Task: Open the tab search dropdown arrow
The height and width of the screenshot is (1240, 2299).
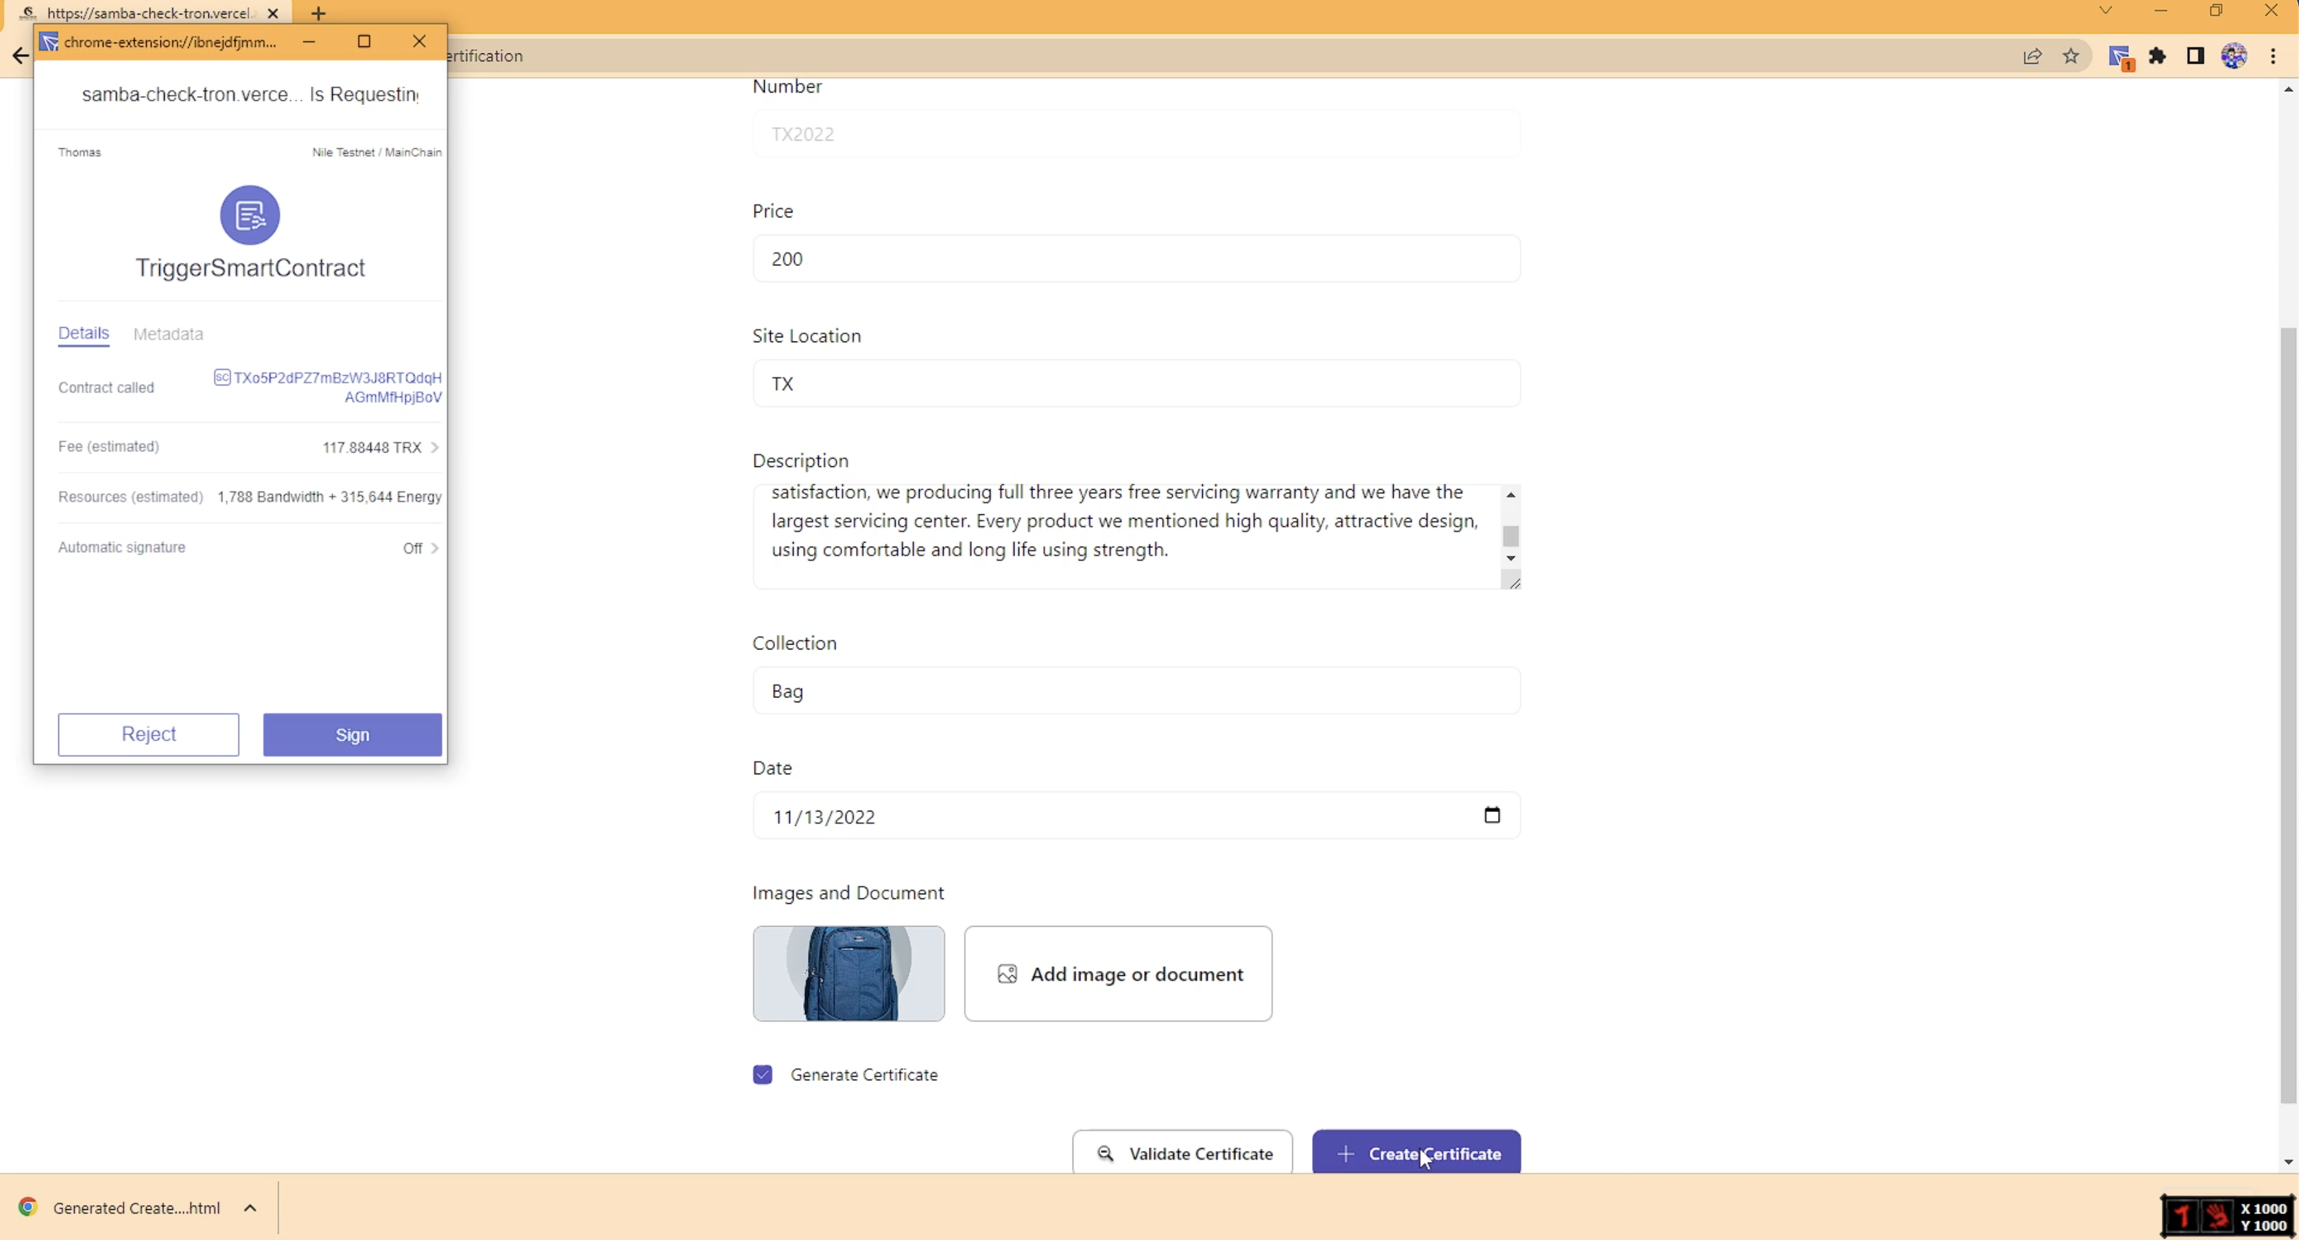Action: (2106, 11)
